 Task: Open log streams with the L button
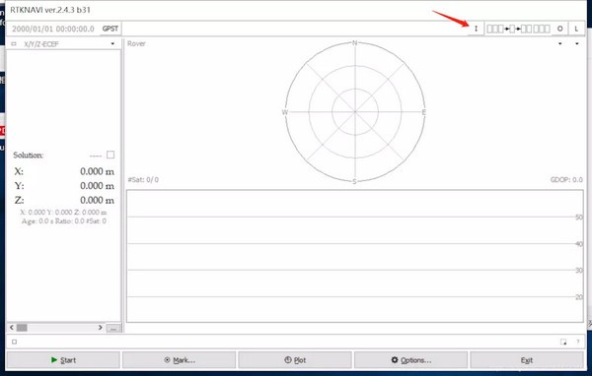click(x=576, y=29)
